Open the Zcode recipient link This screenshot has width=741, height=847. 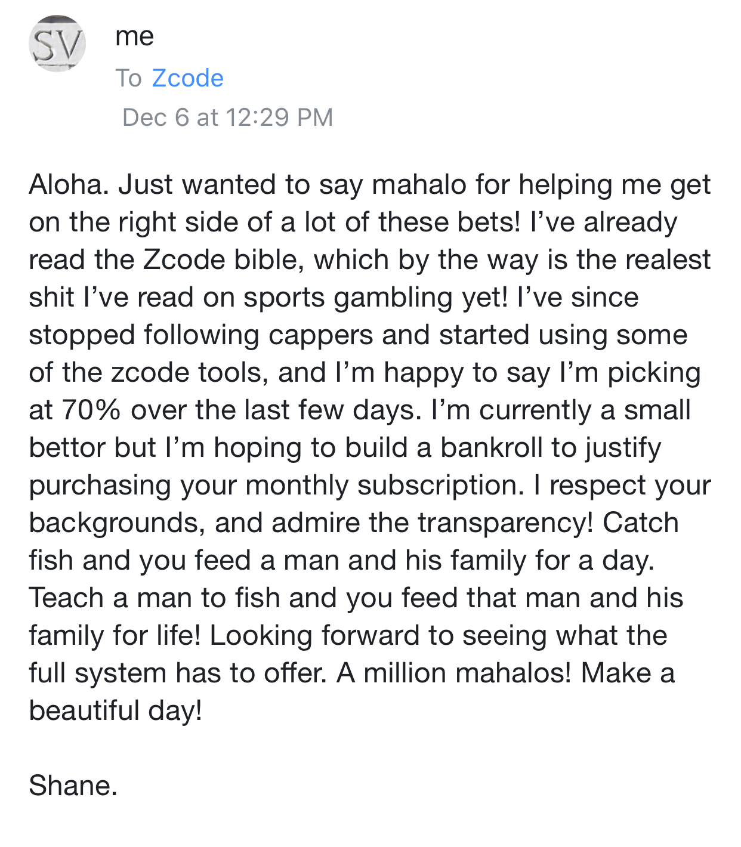click(x=187, y=78)
